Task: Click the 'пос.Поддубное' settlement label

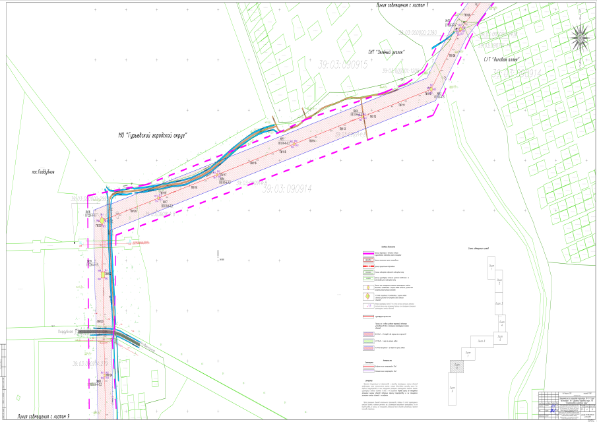Action: click(41, 171)
